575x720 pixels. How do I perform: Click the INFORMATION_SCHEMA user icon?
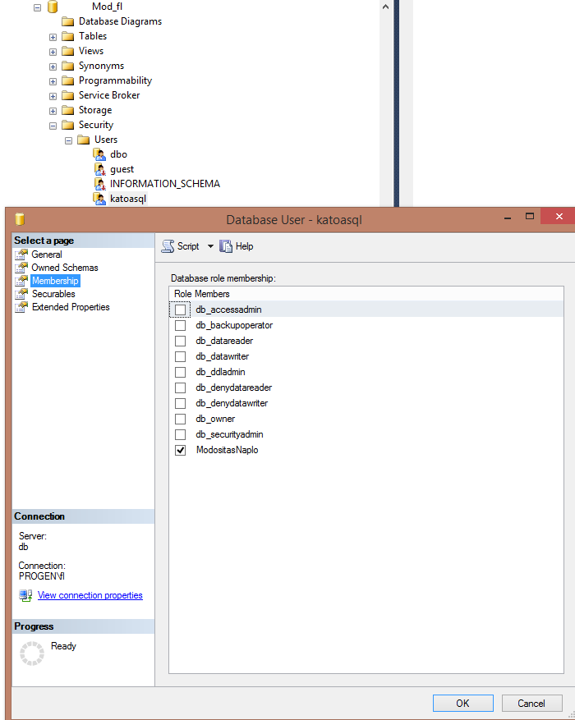[x=99, y=184]
